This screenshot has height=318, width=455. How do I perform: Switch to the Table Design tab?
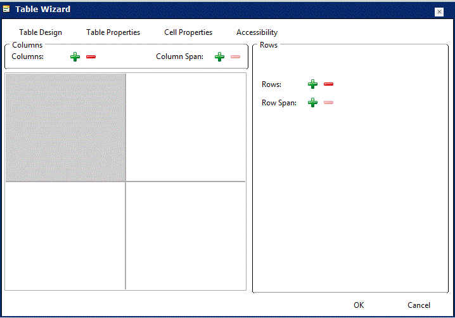click(x=41, y=32)
